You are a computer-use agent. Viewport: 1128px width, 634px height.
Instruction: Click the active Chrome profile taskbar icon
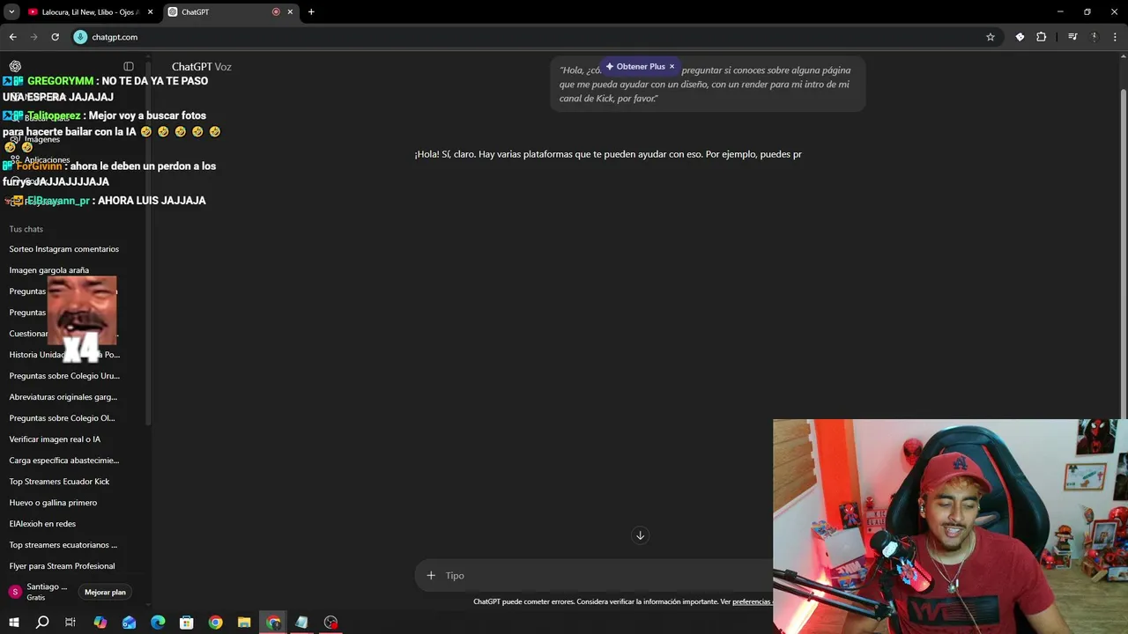click(273, 623)
